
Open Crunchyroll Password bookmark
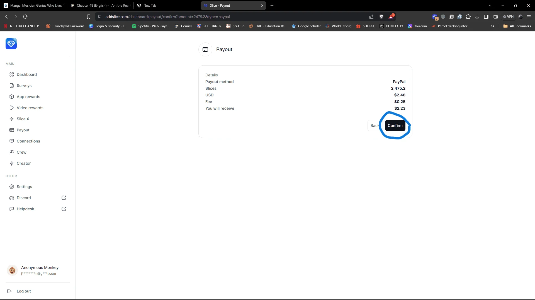[65, 26]
